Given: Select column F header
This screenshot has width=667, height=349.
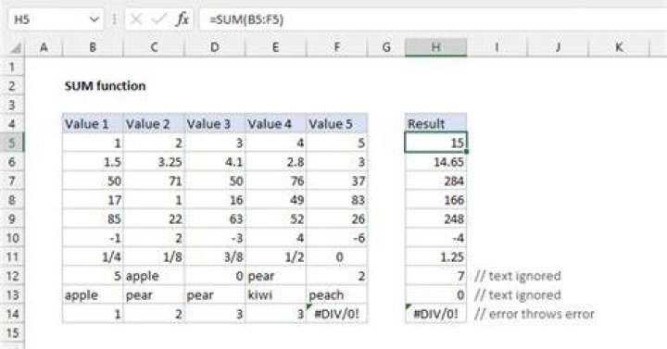Looking at the screenshot, I should click(x=337, y=47).
